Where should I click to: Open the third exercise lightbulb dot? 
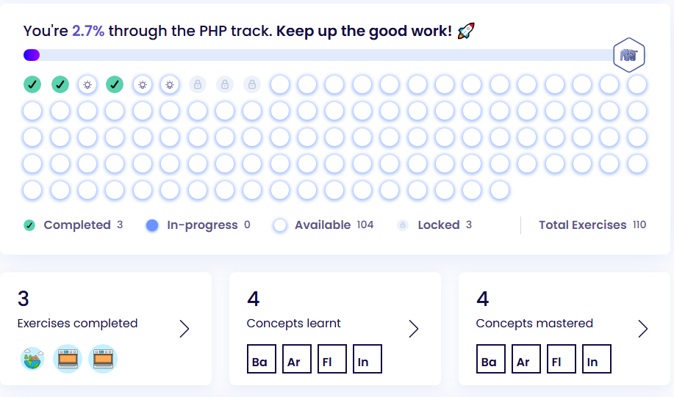point(87,84)
